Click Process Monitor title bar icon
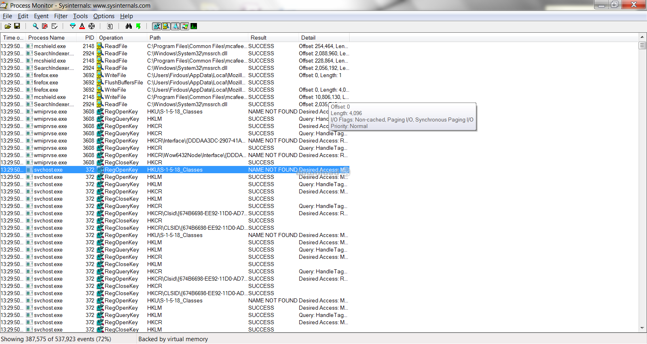647x344 pixels. 4,5
